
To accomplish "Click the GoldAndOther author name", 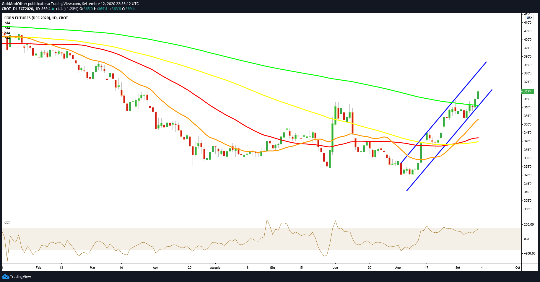I will tap(14, 4).
